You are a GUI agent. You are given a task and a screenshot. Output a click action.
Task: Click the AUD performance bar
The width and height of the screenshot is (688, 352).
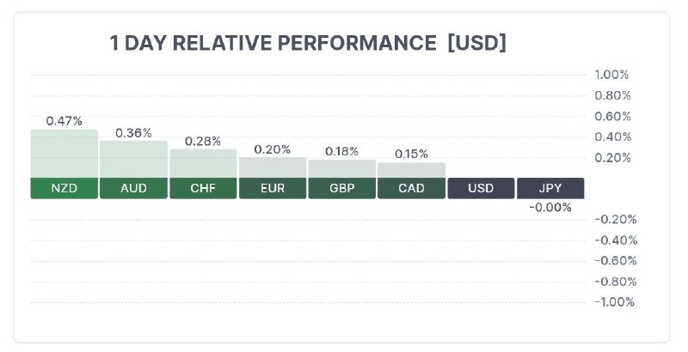[x=133, y=160]
